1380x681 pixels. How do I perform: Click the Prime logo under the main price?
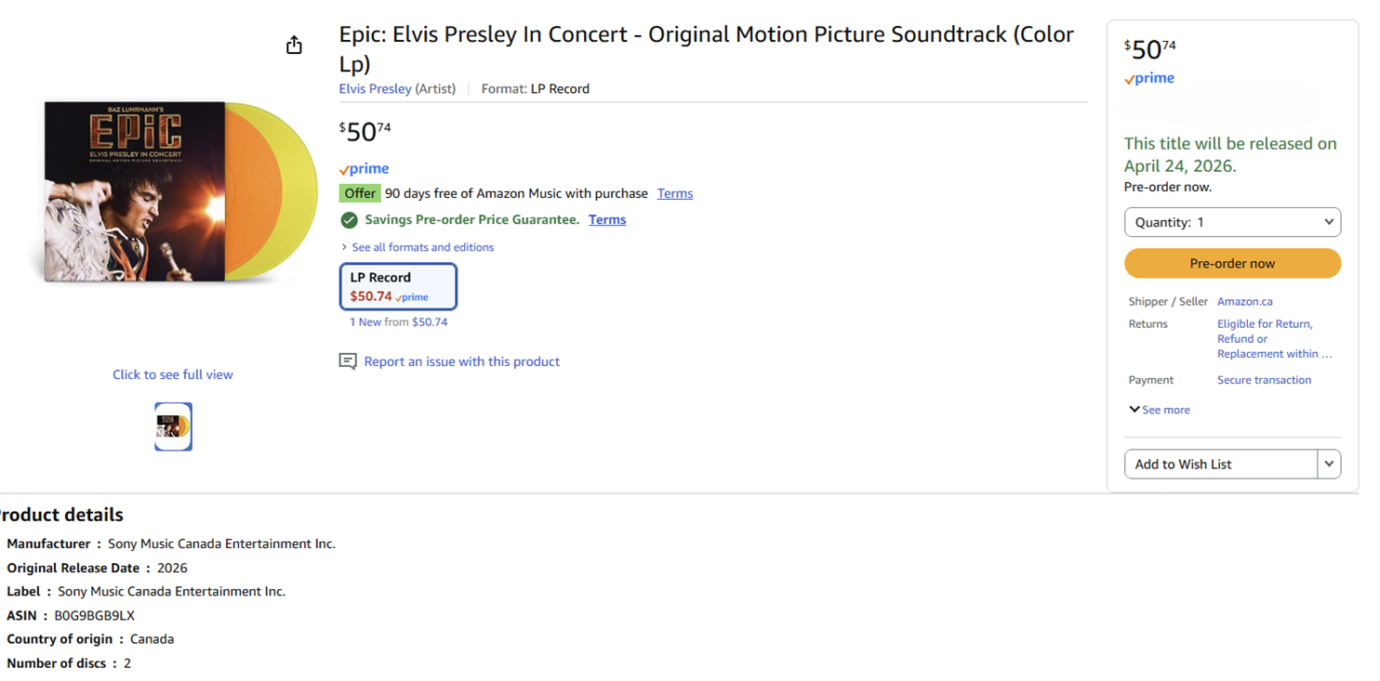[x=365, y=169]
